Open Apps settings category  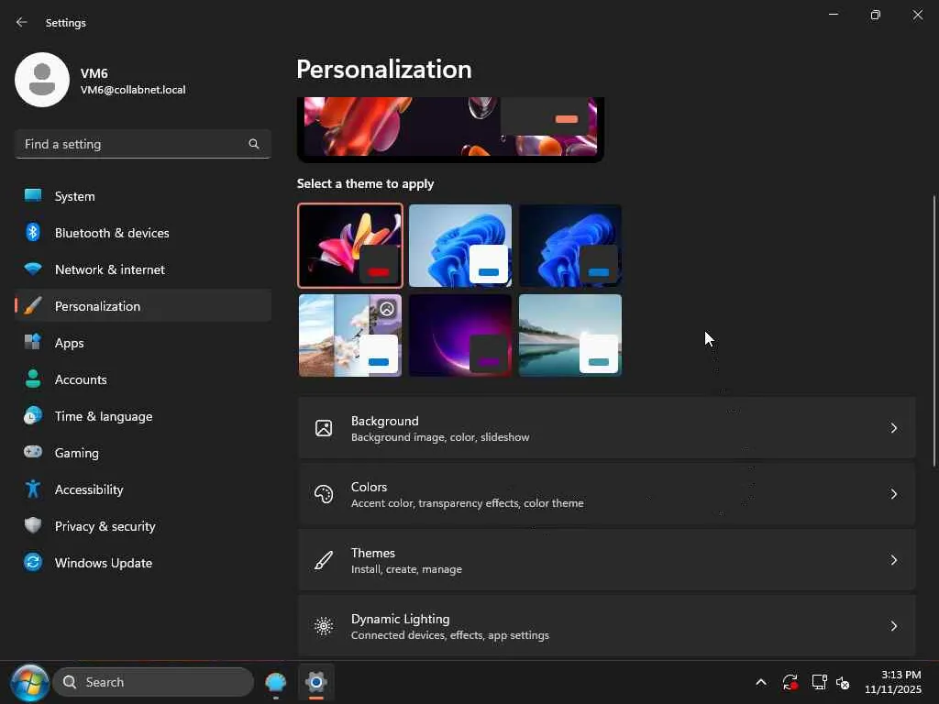point(142,343)
